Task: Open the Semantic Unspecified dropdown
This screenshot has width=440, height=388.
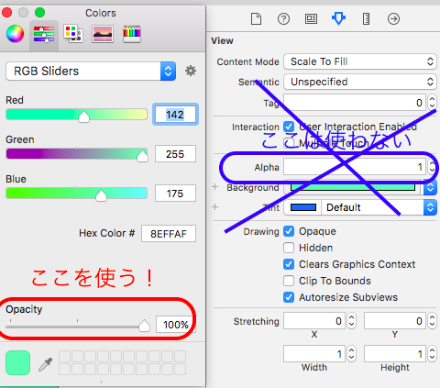Action: (x=360, y=82)
